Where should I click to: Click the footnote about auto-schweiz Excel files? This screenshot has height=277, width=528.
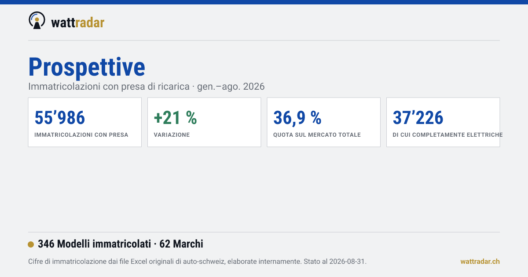197,262
